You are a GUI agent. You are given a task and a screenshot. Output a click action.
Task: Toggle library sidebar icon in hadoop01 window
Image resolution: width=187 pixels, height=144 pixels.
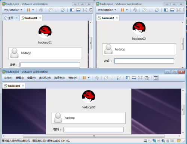(x=72, y=10)
